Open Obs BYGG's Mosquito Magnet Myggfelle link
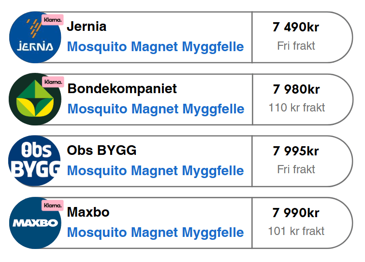Viewport: 365px width, 262px height. point(156,171)
